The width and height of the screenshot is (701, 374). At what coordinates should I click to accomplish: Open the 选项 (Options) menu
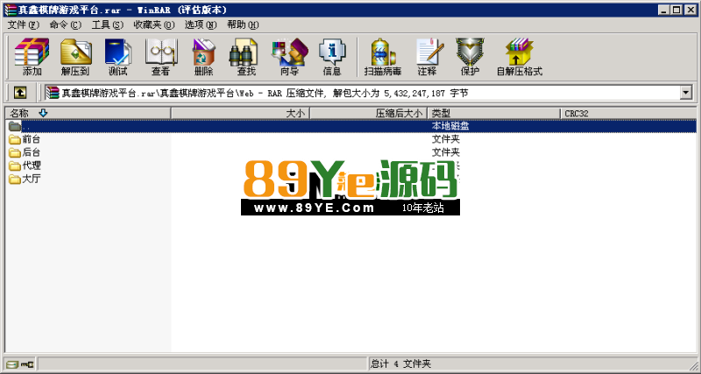(199, 25)
